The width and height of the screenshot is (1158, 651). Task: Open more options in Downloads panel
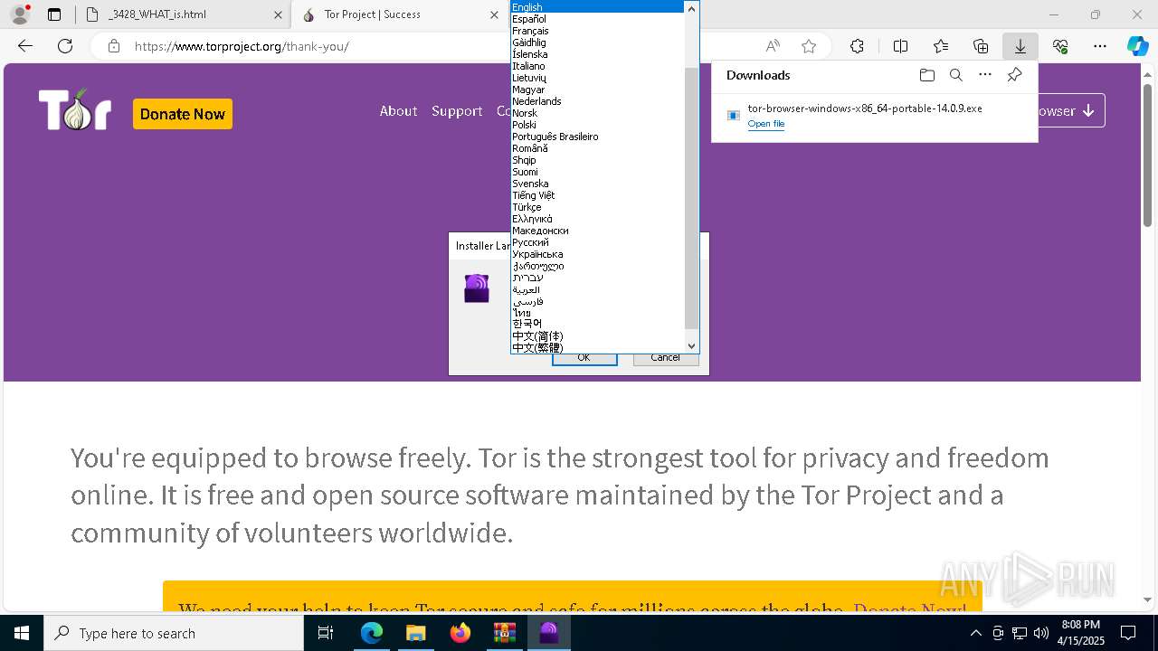pyautogui.click(x=985, y=75)
